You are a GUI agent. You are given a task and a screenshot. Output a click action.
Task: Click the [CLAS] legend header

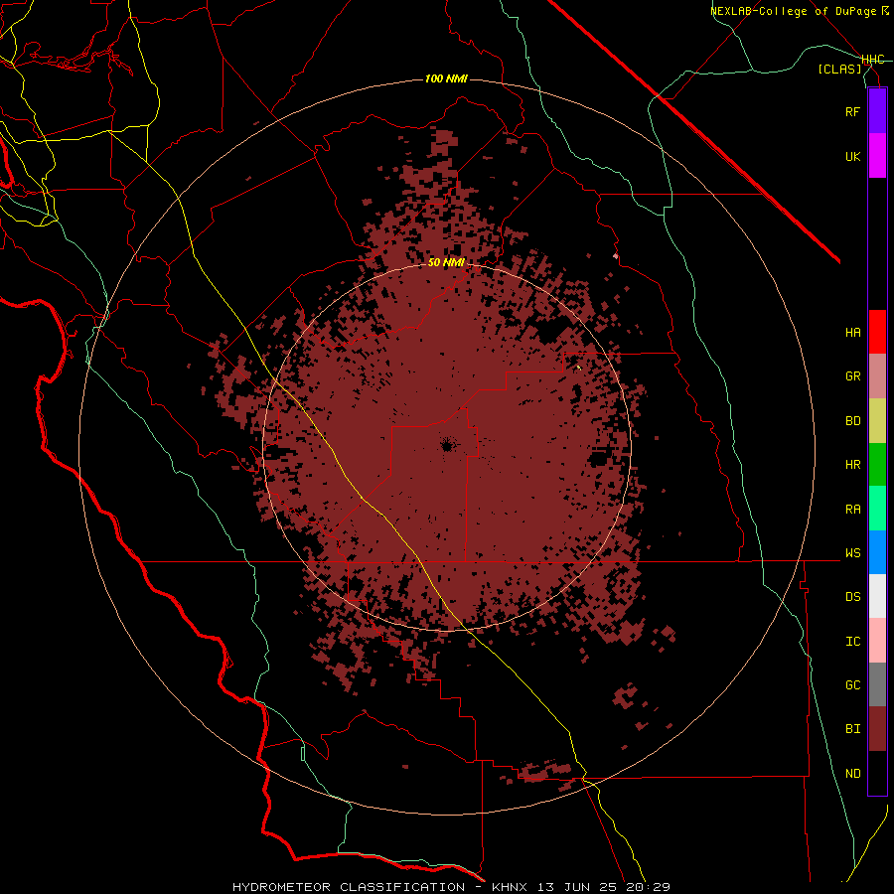pyautogui.click(x=839, y=70)
